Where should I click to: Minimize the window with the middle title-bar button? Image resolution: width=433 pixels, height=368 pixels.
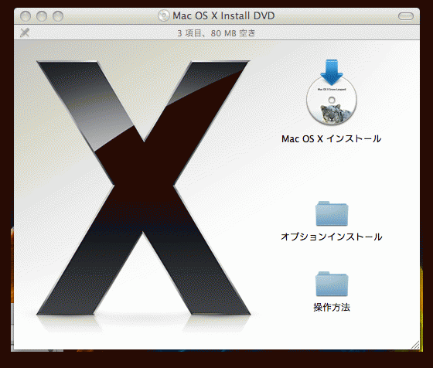click(x=42, y=16)
